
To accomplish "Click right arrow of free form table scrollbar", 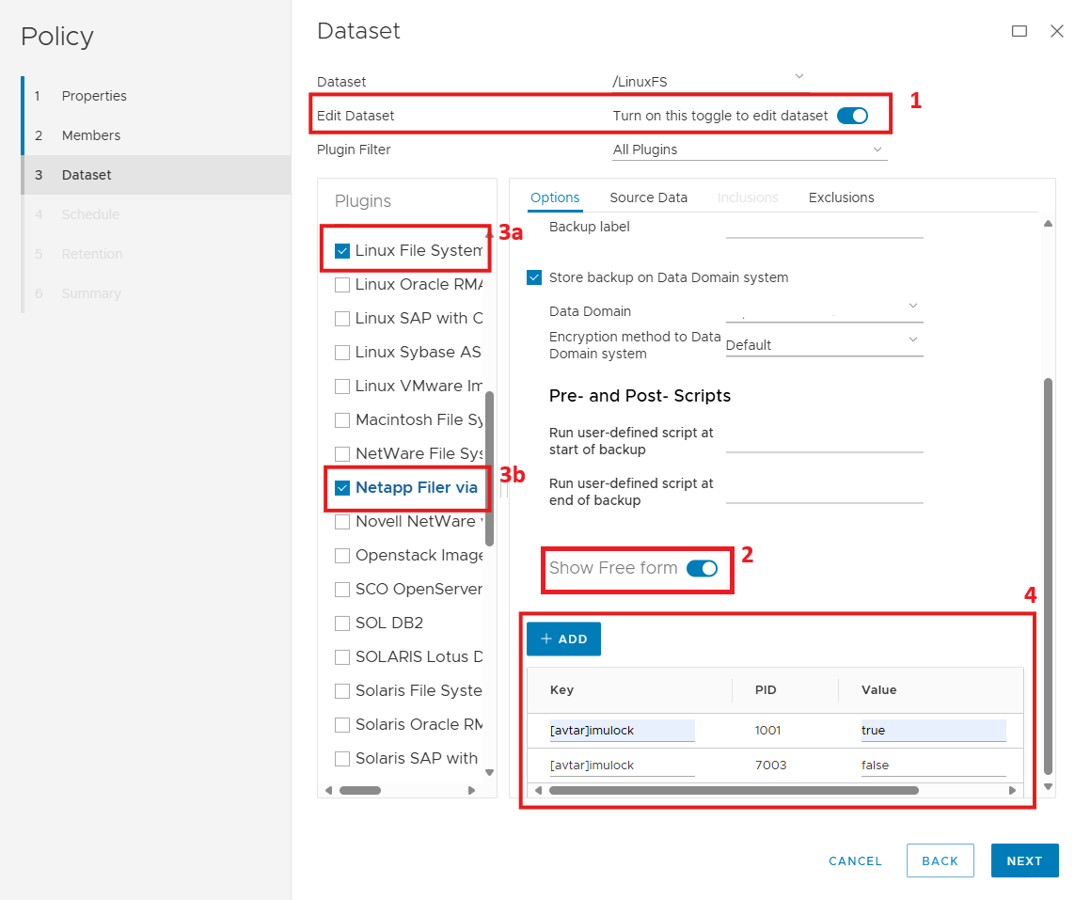I will tap(1012, 791).
